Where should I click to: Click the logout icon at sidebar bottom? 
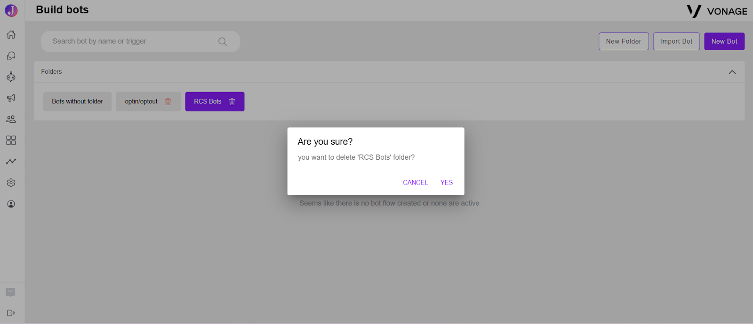(11, 313)
